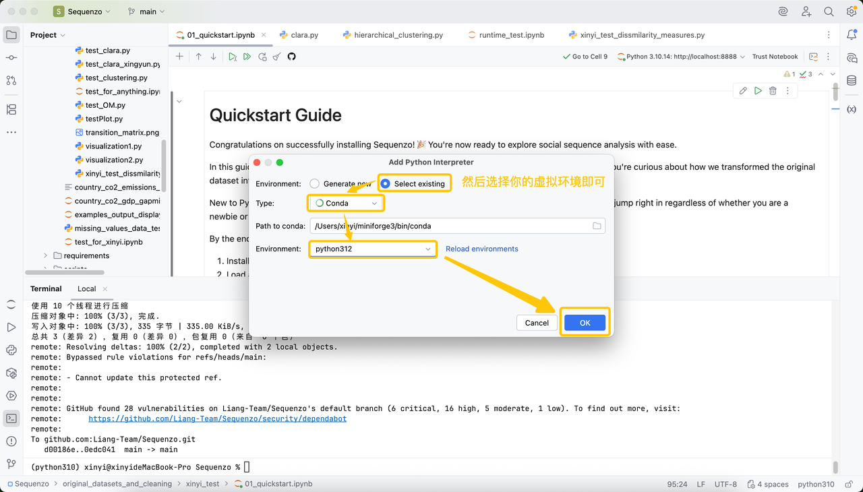Click the GitHub icon in notebook toolbar
The width and height of the screenshot is (863, 492).
point(291,57)
